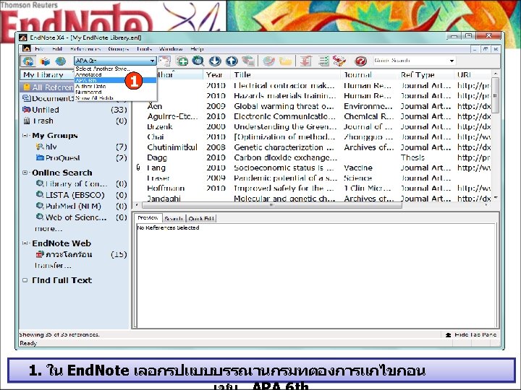Select the Unfiled group
This screenshot has height=390, width=521.
tap(74, 110)
